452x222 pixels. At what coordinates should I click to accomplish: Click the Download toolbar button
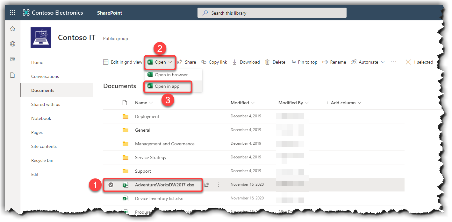246,62
